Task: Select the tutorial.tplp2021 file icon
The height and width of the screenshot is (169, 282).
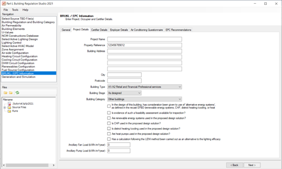Action: click(9, 104)
